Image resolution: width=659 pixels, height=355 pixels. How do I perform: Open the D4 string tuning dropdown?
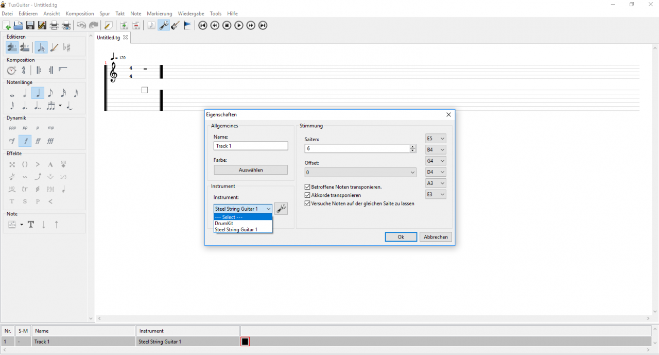tap(436, 172)
